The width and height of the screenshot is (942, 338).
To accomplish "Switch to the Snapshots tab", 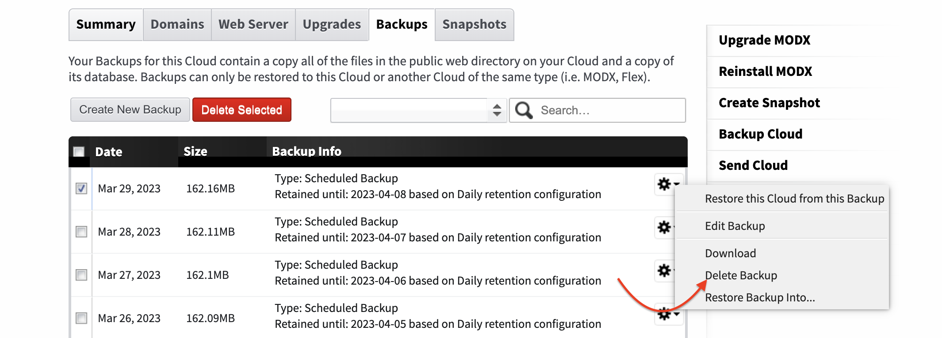I will pyautogui.click(x=474, y=25).
